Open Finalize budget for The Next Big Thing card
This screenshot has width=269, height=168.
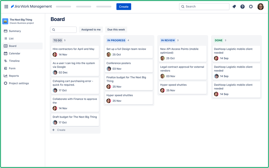pos(129,82)
